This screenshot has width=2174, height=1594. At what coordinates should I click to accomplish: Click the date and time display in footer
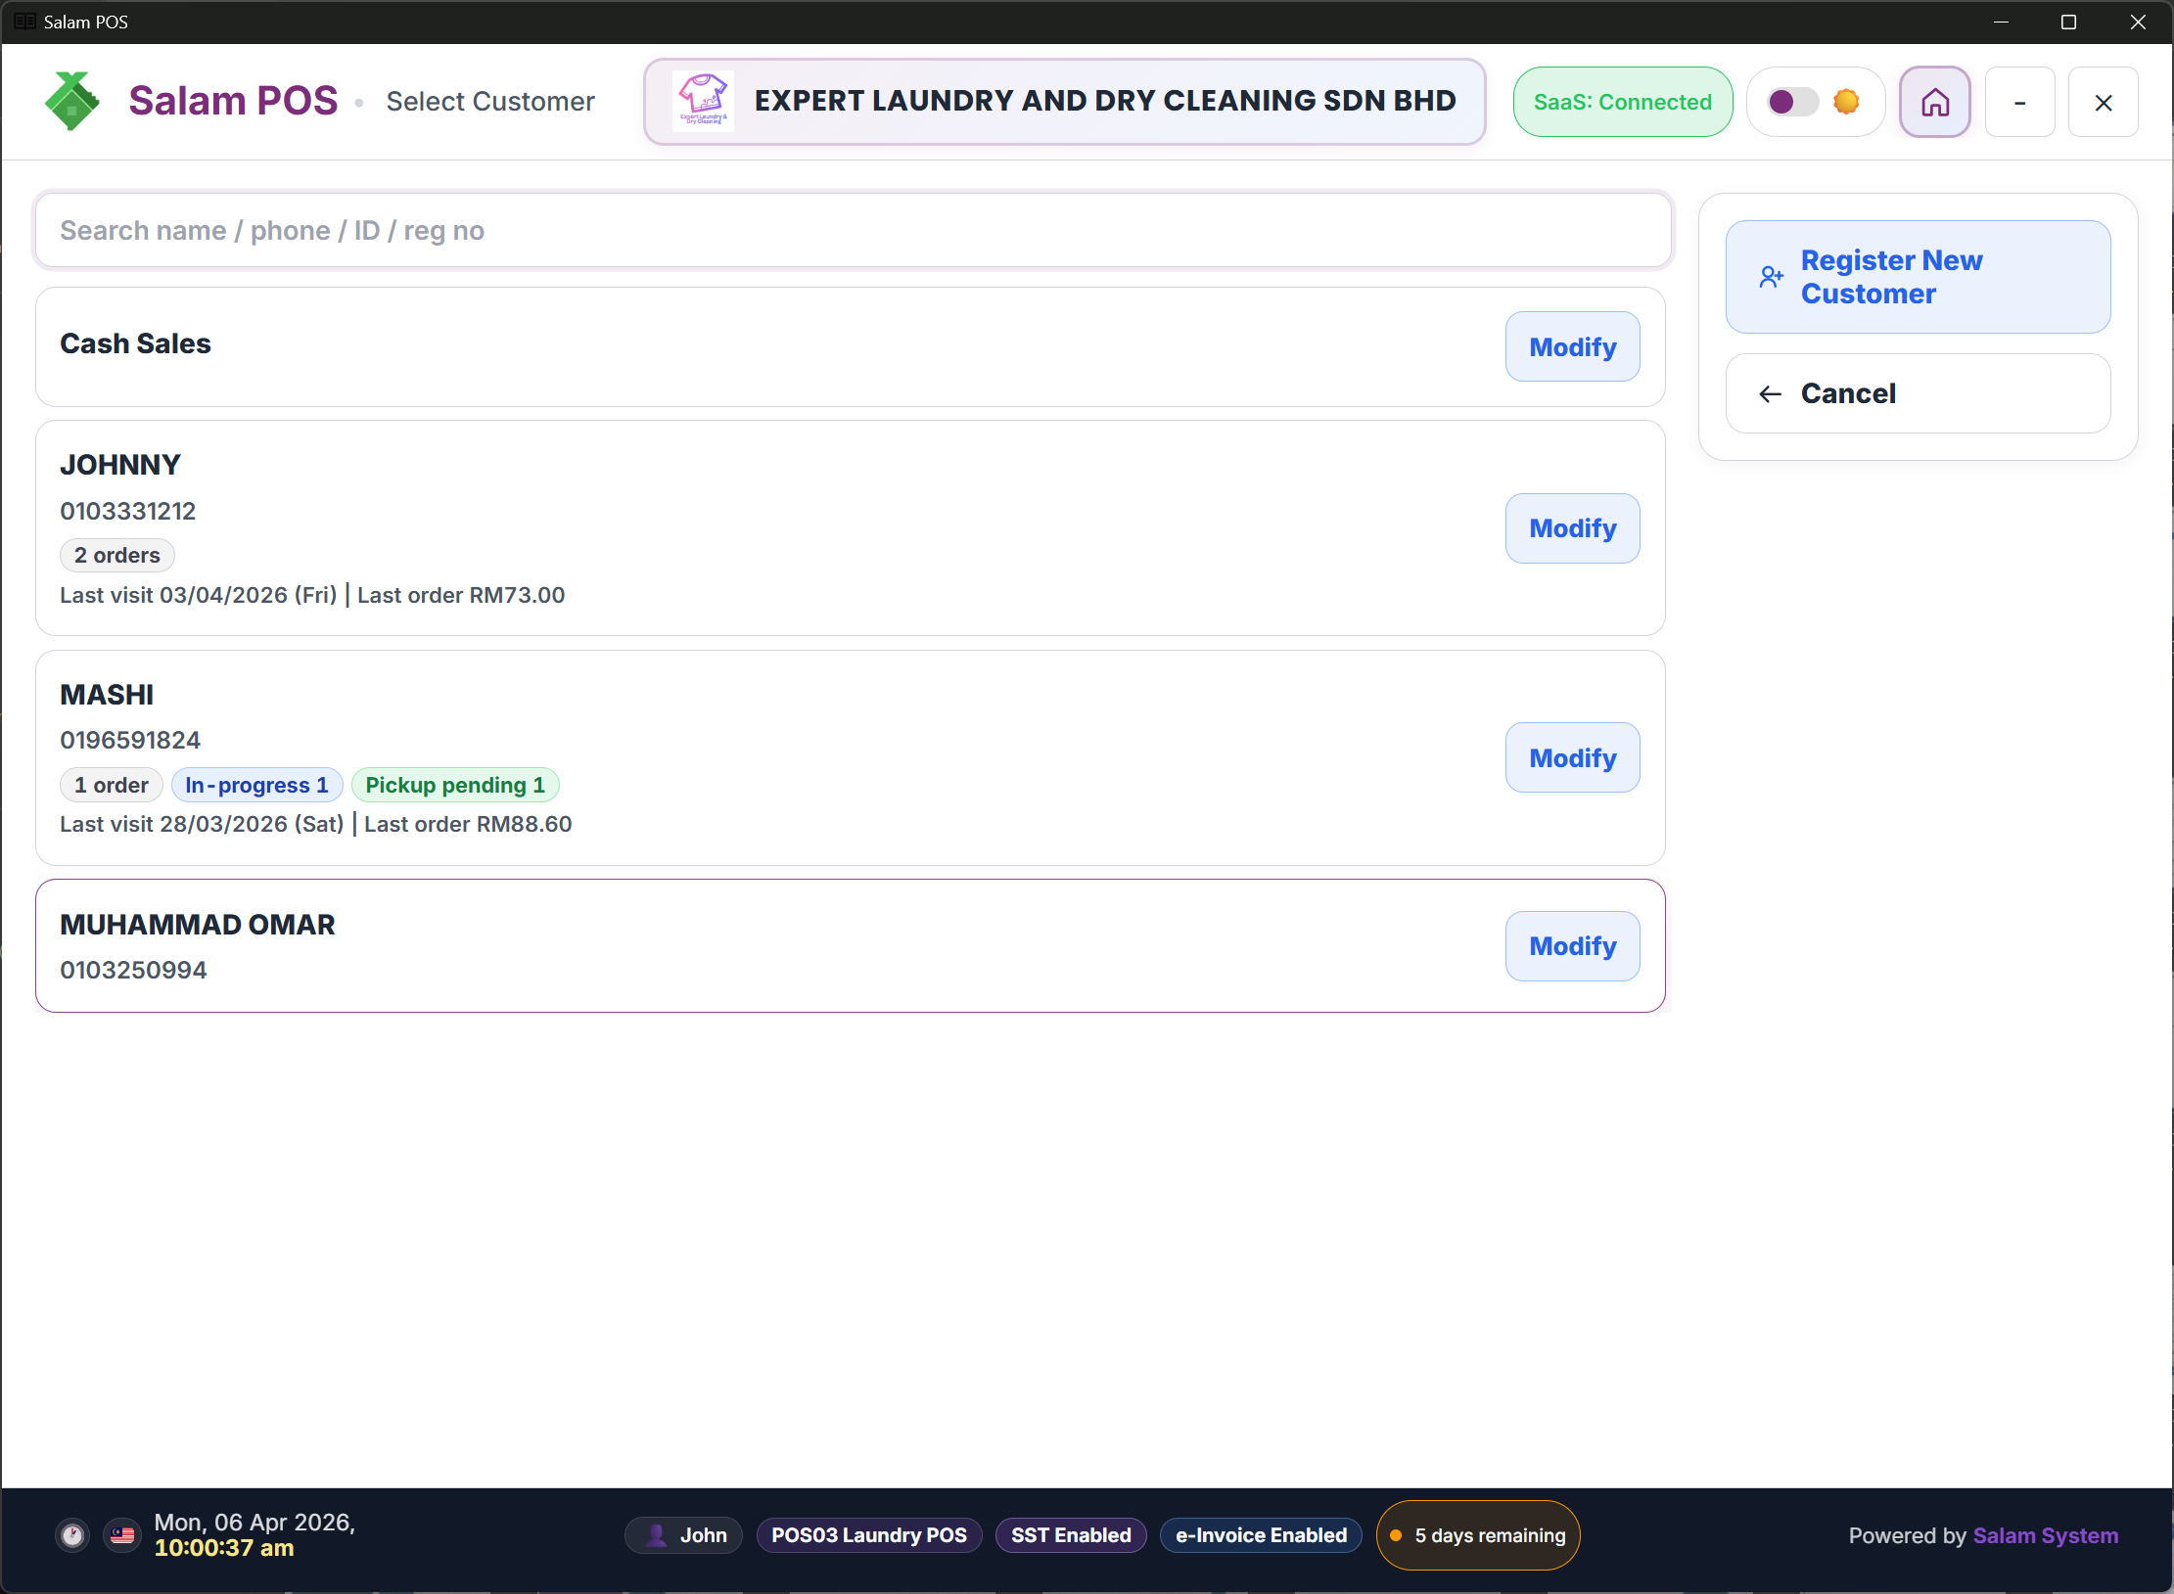click(x=254, y=1535)
